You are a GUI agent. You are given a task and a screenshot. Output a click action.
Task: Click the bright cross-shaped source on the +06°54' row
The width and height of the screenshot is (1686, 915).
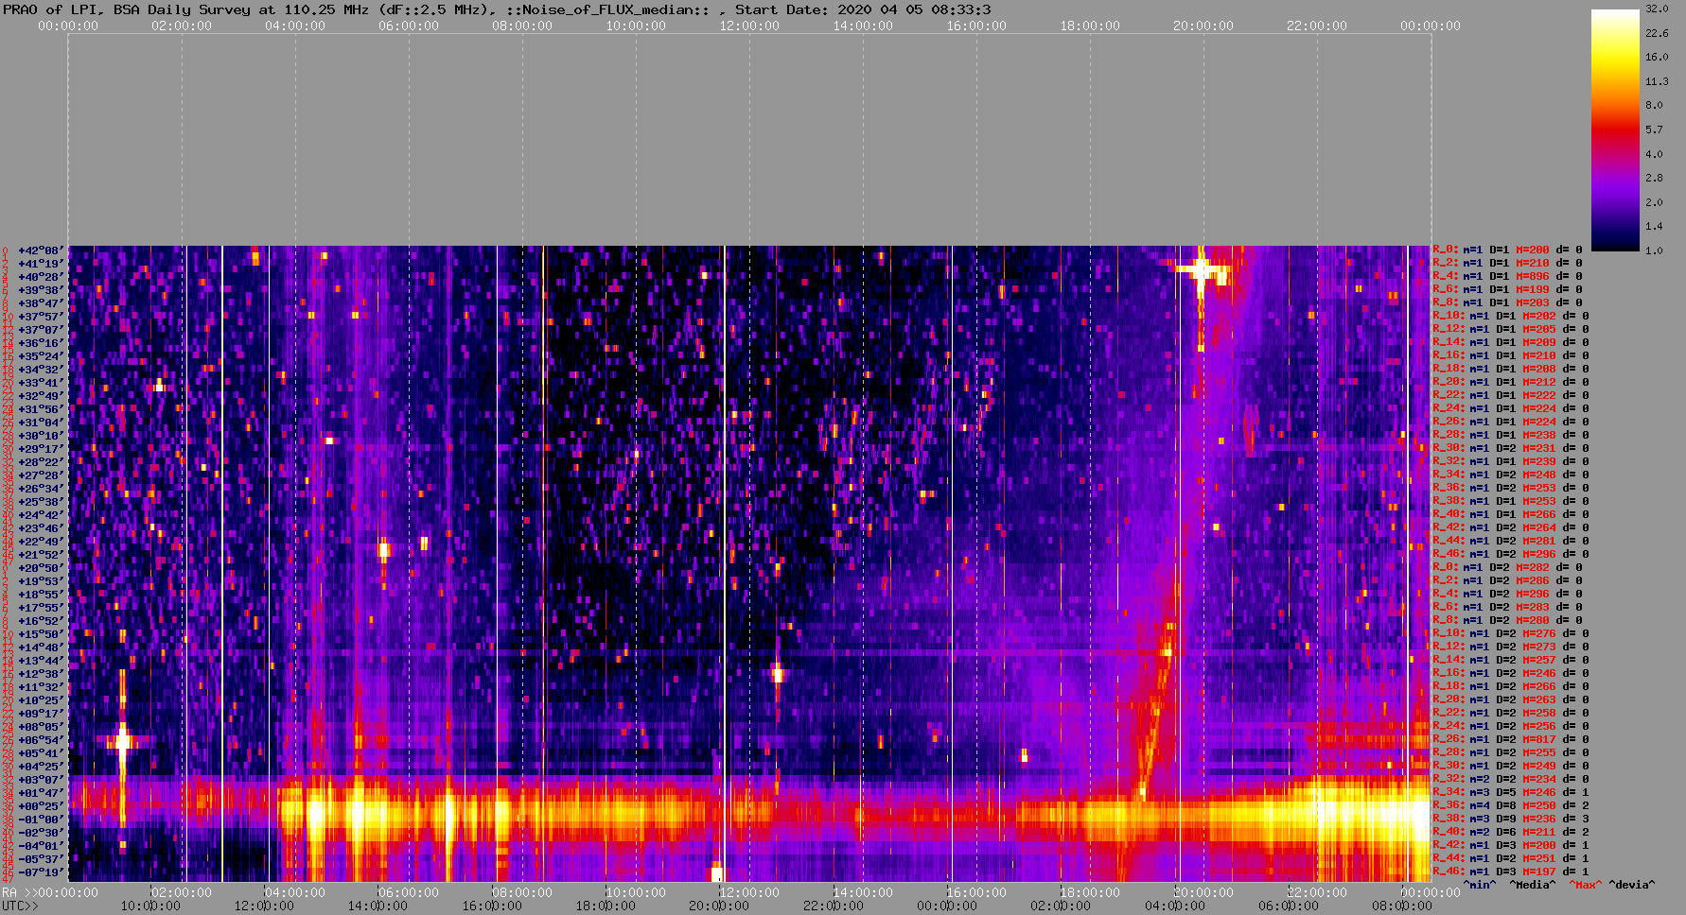[122, 741]
